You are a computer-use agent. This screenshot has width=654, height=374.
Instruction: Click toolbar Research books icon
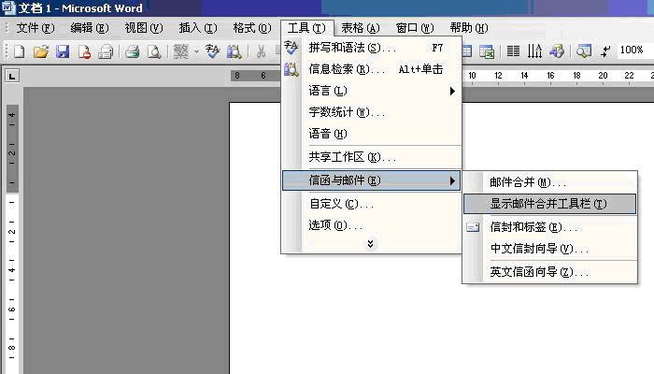pos(234,51)
